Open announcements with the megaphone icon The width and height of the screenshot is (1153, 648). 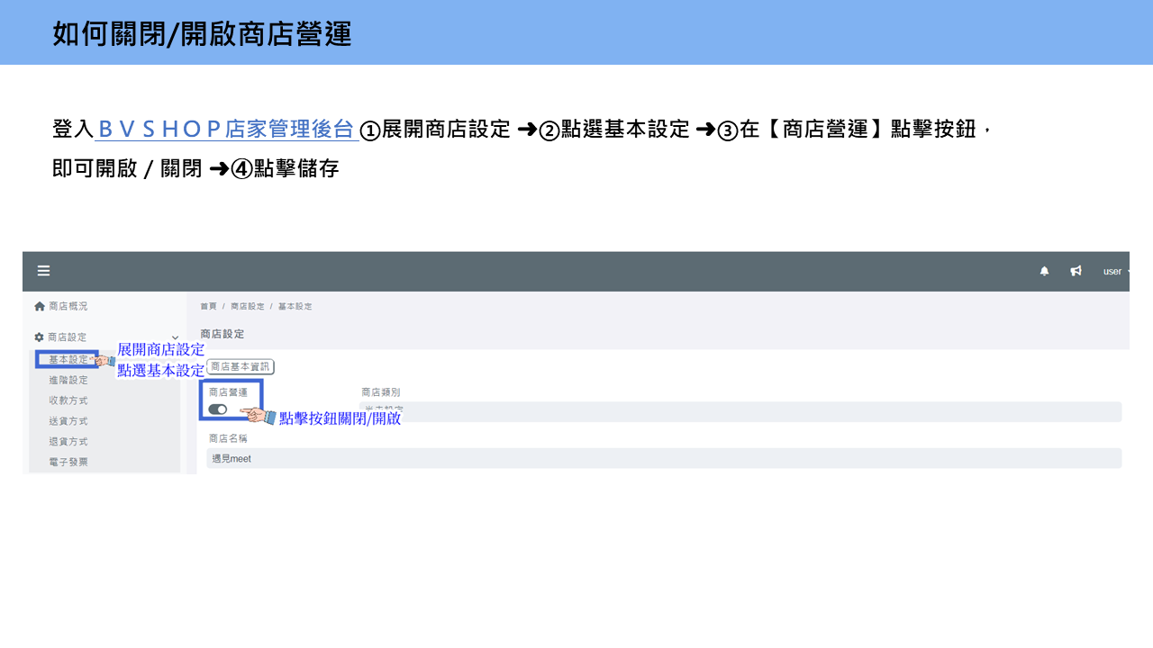[x=1076, y=271]
